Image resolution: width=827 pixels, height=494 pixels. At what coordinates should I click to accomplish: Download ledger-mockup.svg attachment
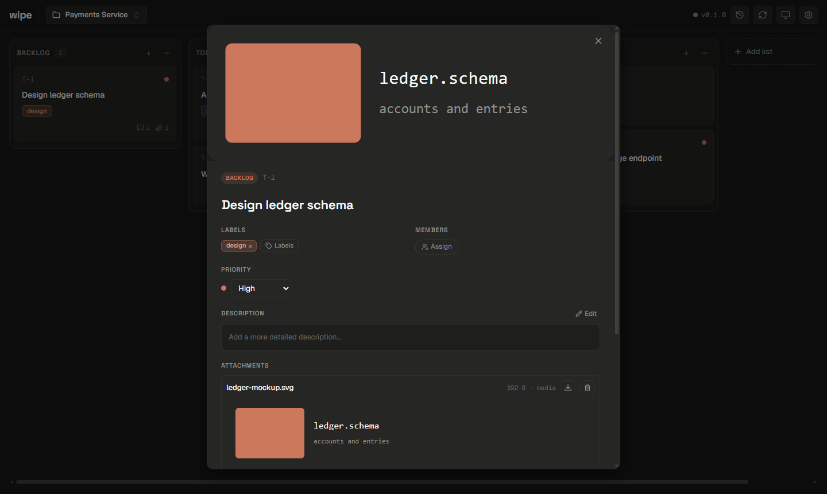coord(568,388)
